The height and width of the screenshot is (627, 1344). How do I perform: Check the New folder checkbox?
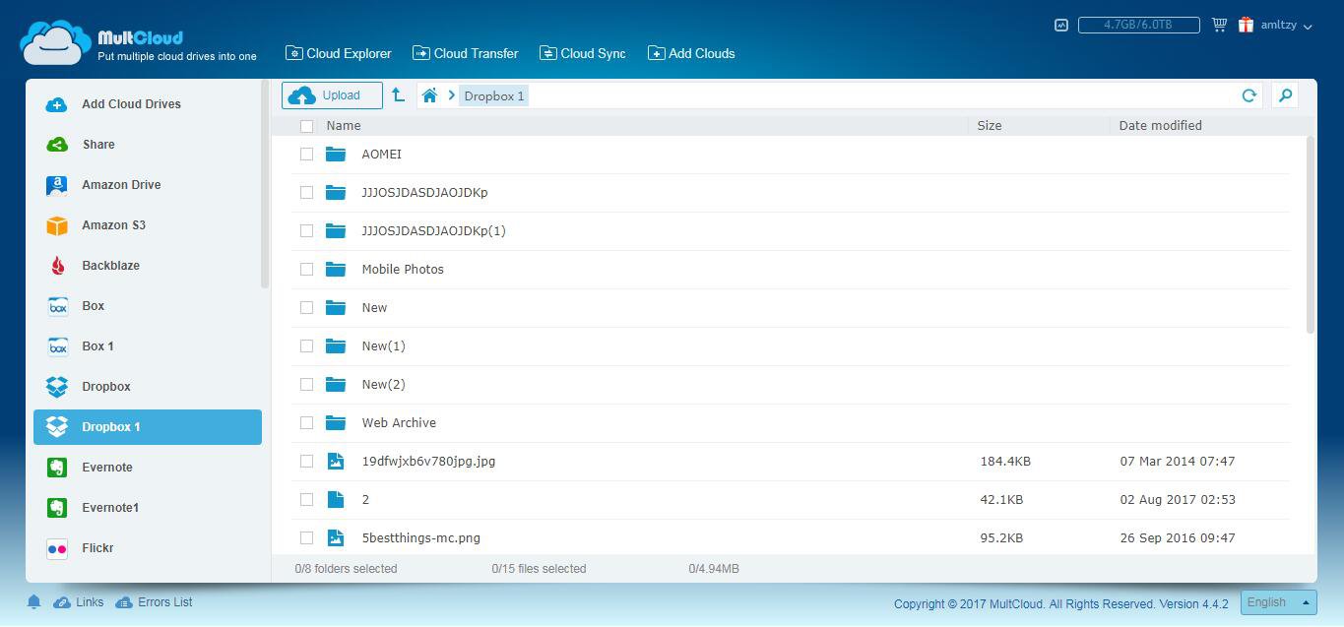click(306, 308)
